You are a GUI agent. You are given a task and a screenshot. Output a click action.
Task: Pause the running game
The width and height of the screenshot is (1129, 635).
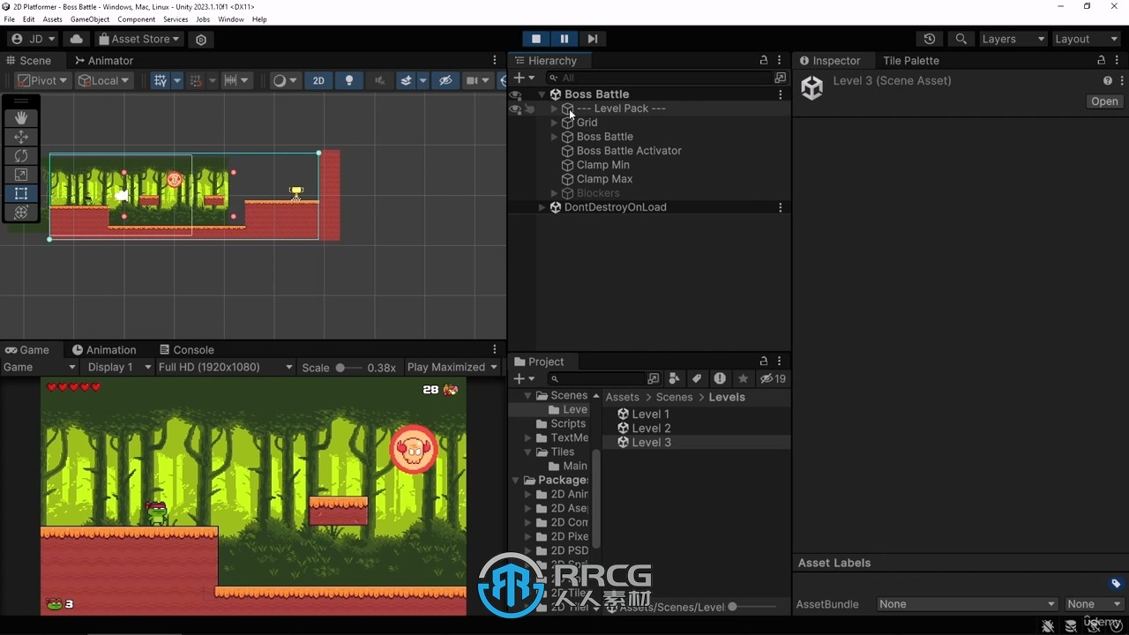[x=564, y=39]
